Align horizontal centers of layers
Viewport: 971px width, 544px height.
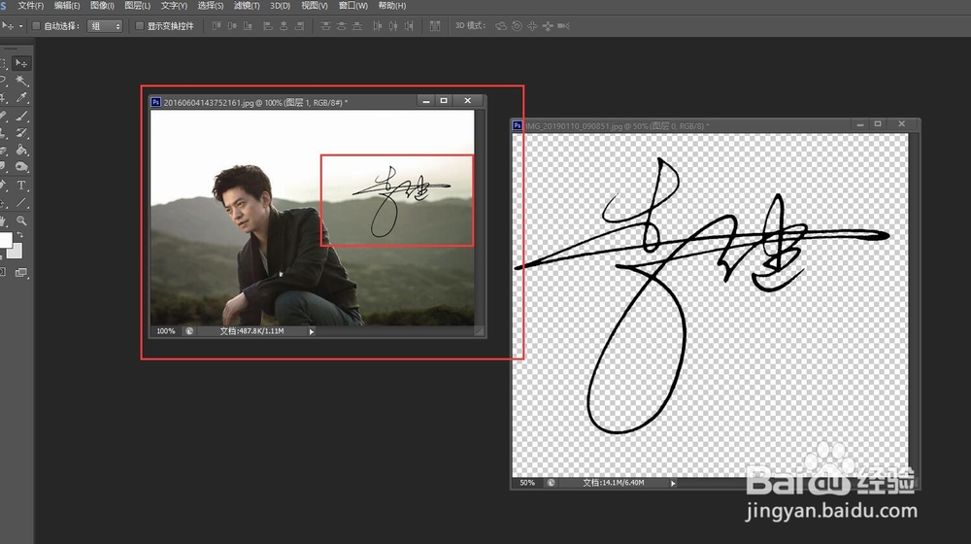point(284,26)
